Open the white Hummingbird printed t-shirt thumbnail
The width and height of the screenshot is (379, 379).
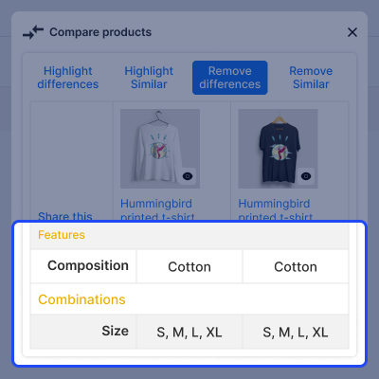coord(160,149)
